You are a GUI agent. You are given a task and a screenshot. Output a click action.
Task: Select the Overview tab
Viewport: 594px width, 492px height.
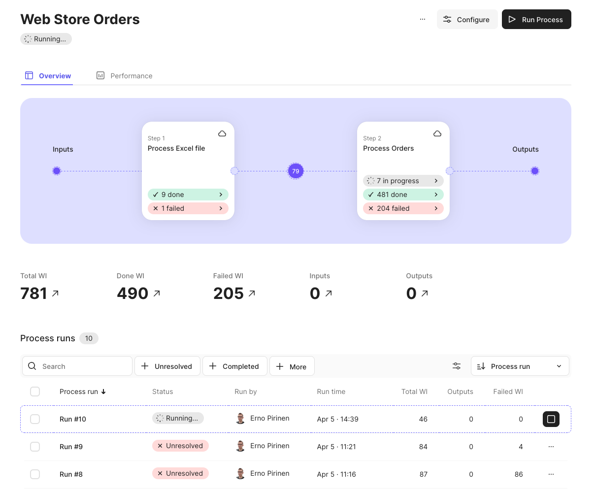48,76
